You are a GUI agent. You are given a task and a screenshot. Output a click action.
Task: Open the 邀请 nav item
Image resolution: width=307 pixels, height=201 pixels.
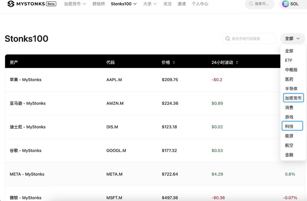182,4
